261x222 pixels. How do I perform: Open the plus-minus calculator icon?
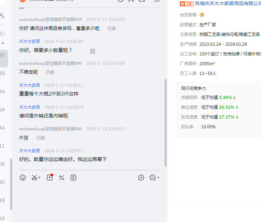(62, 177)
